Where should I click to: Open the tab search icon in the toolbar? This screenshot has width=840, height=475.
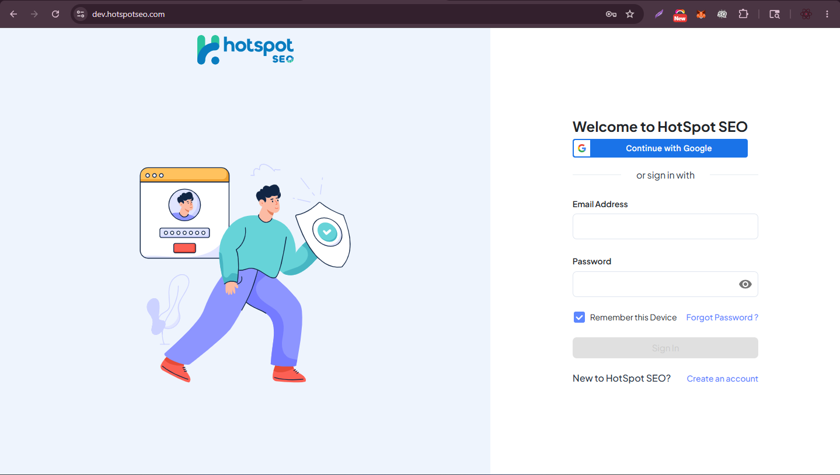(775, 14)
